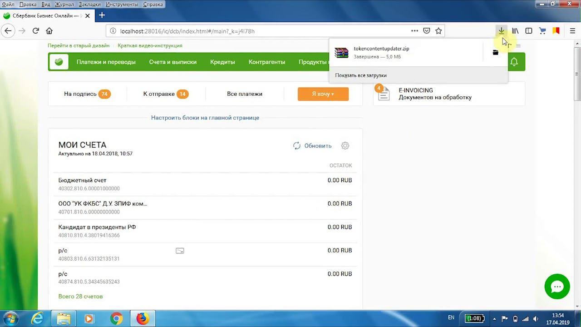Open Краткая видео-инструкция link
This screenshot has width=581, height=327.
150,45
